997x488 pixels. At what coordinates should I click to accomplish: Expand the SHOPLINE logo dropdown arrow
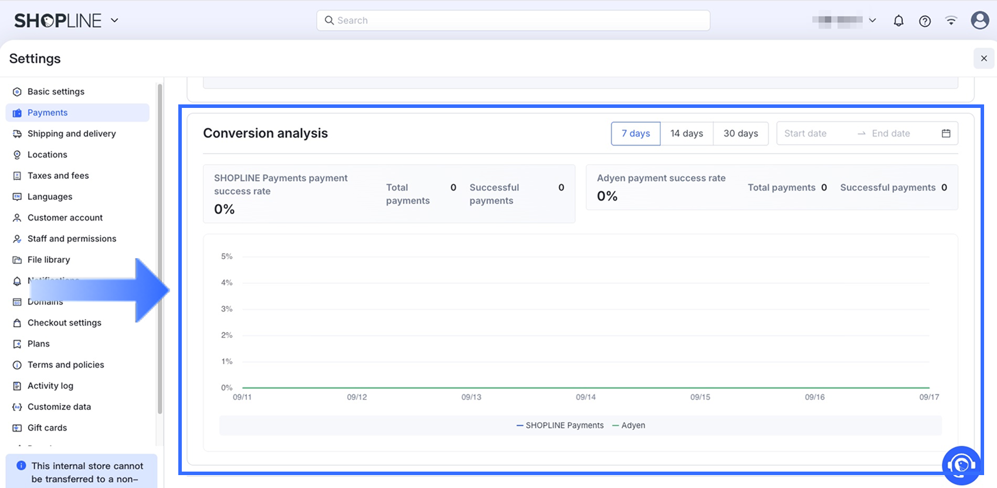pyautogui.click(x=114, y=21)
